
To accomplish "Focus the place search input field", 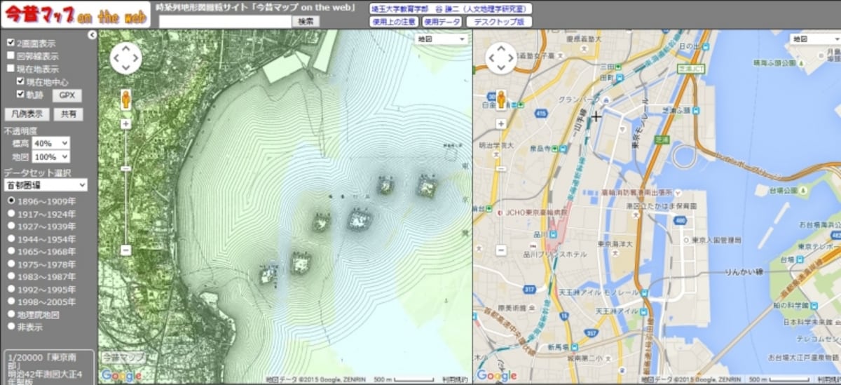I will pos(225,22).
